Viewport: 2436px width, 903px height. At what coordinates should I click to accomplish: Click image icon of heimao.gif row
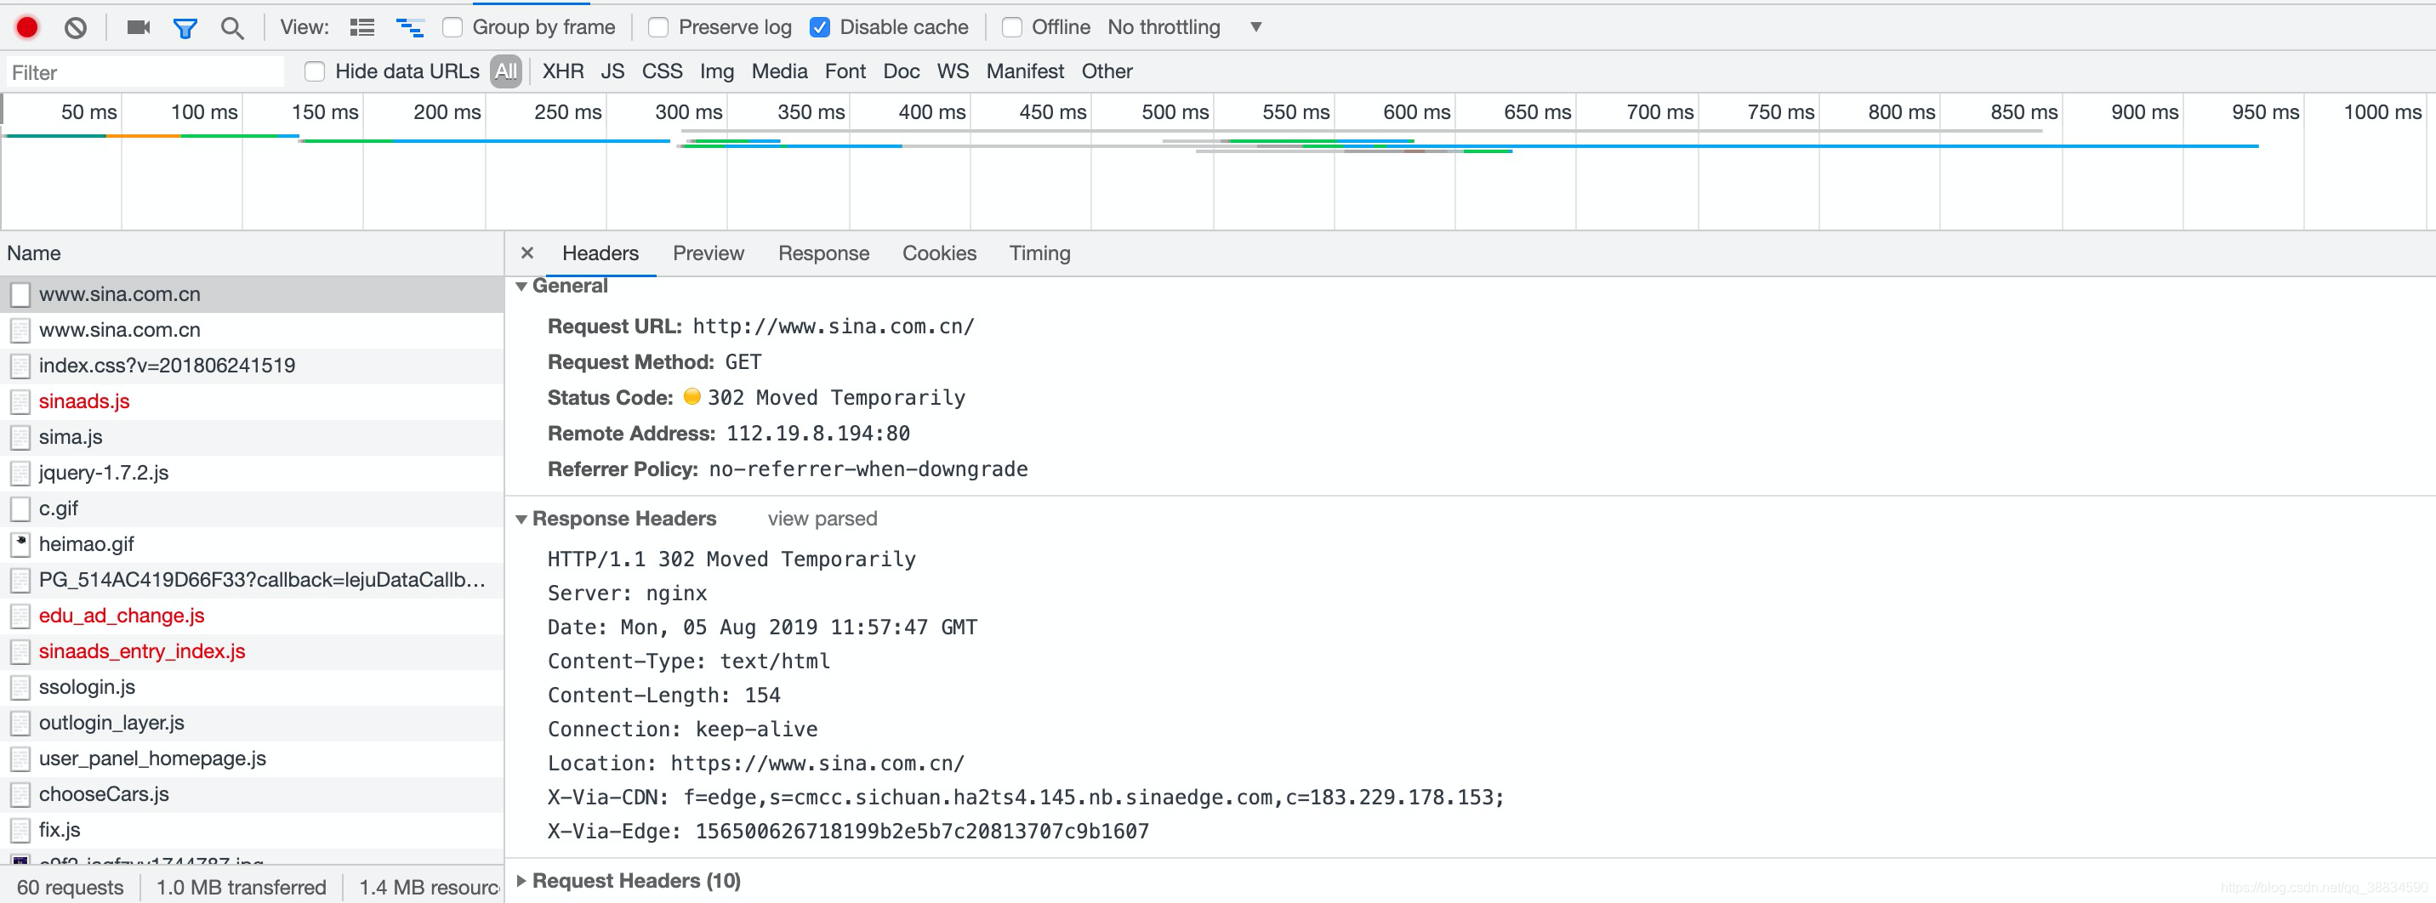[20, 545]
